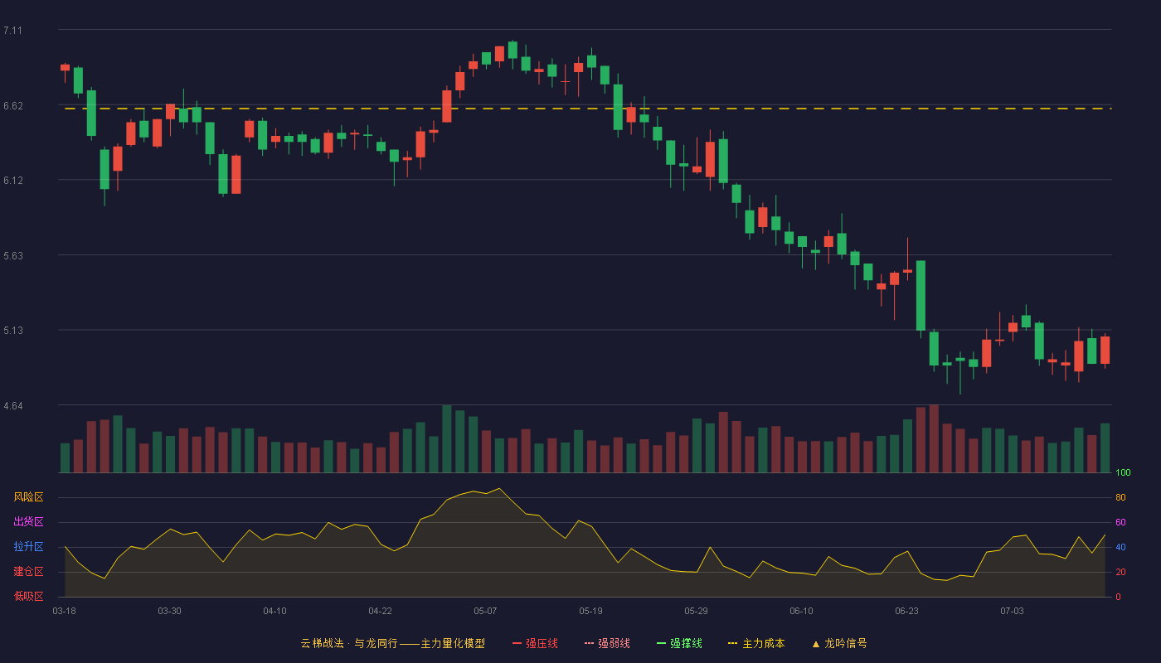Click the green 100 value on right axis
1161x663 pixels.
click(x=1123, y=473)
